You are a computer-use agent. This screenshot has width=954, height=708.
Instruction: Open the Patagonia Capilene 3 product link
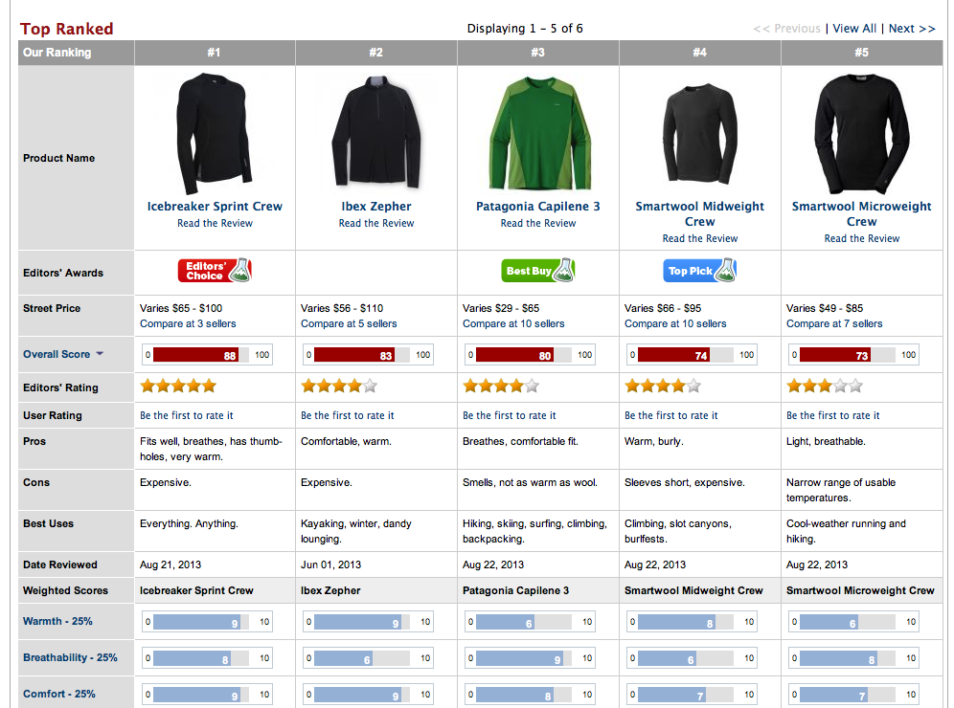[x=538, y=206]
